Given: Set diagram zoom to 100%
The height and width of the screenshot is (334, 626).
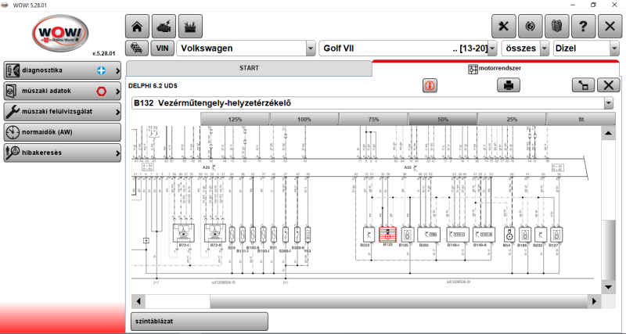Looking at the screenshot, I should tap(304, 120).
